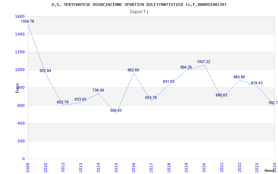Click the 2024 x-axis year label
Image resolution: width=278 pixels, height=174 pixels.
(275, 167)
